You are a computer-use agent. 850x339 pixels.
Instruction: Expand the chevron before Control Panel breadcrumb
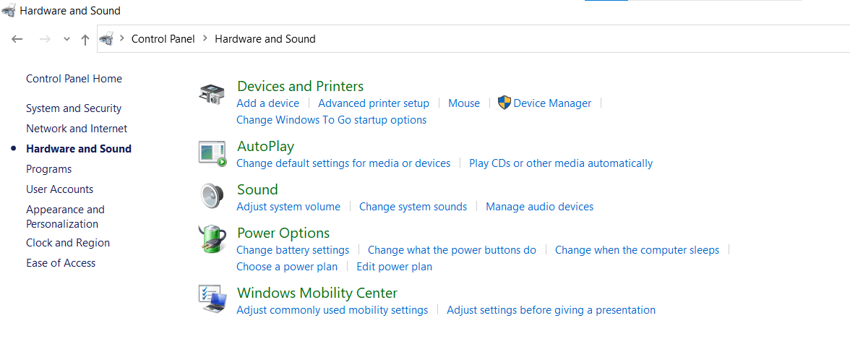click(x=122, y=38)
